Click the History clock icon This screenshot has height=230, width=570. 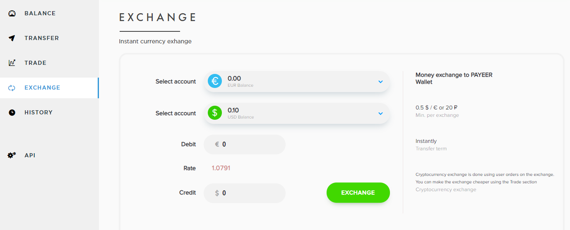click(x=12, y=112)
